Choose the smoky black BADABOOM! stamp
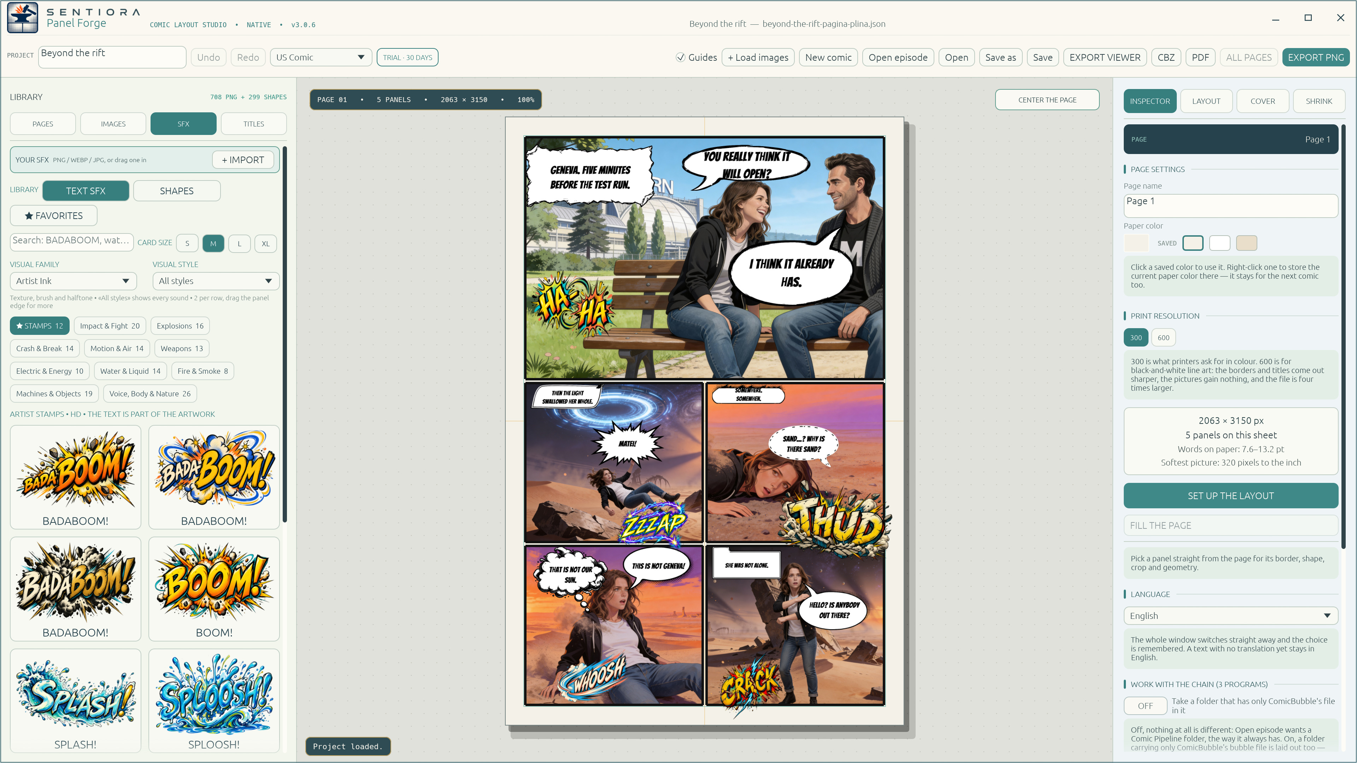 click(x=75, y=589)
